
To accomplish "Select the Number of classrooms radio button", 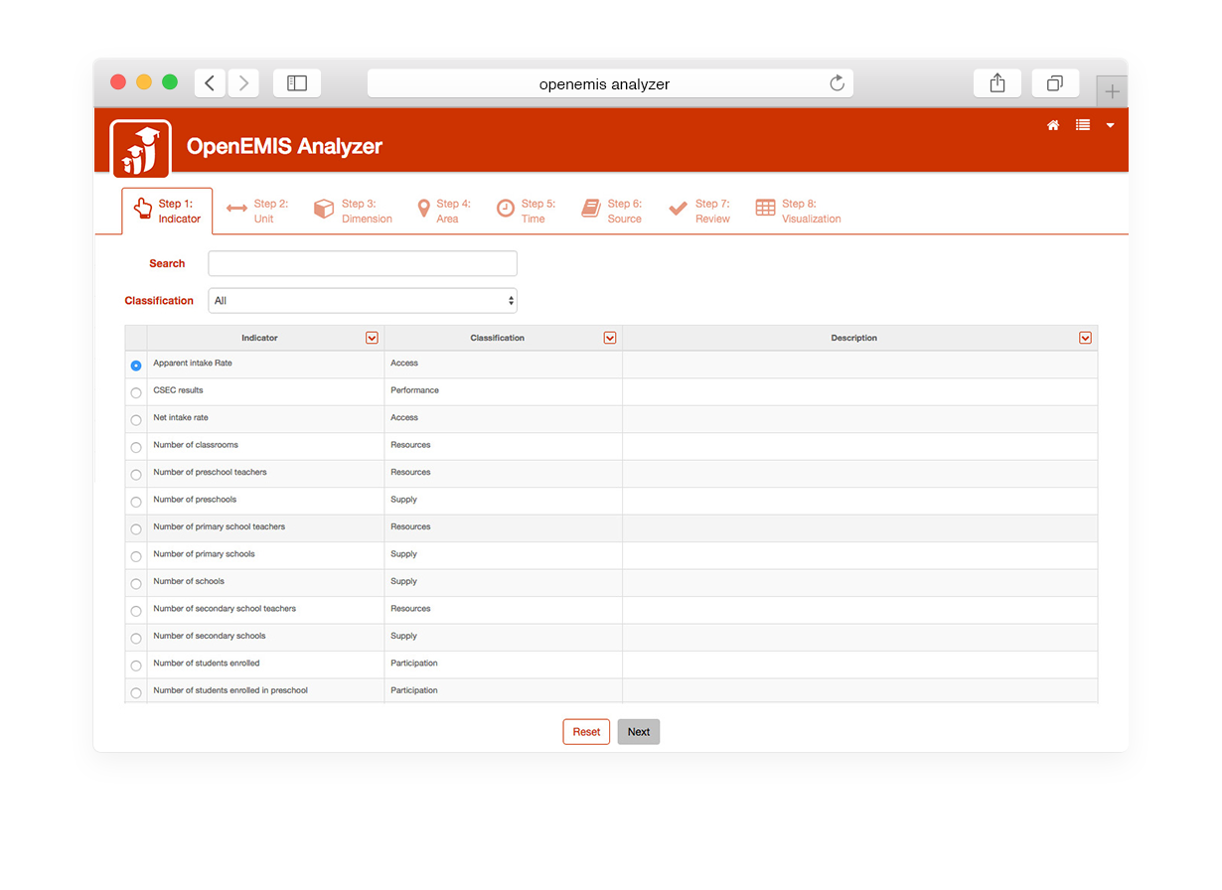I will (x=136, y=447).
